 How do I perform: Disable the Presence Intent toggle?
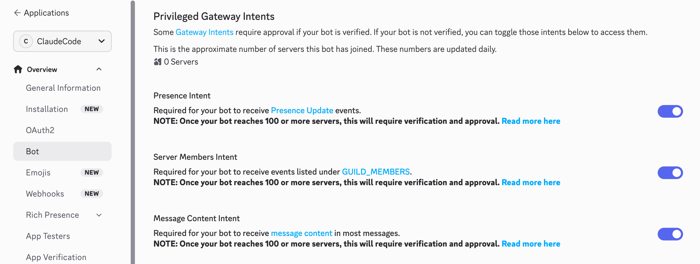click(670, 111)
